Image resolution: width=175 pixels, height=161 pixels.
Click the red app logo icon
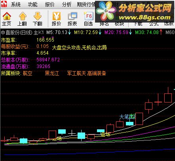(4, 4)
